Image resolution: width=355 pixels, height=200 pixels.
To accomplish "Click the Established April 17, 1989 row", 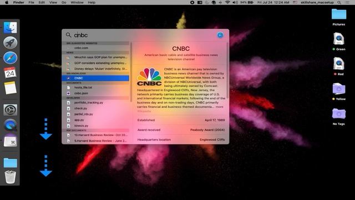I will pos(181,120).
